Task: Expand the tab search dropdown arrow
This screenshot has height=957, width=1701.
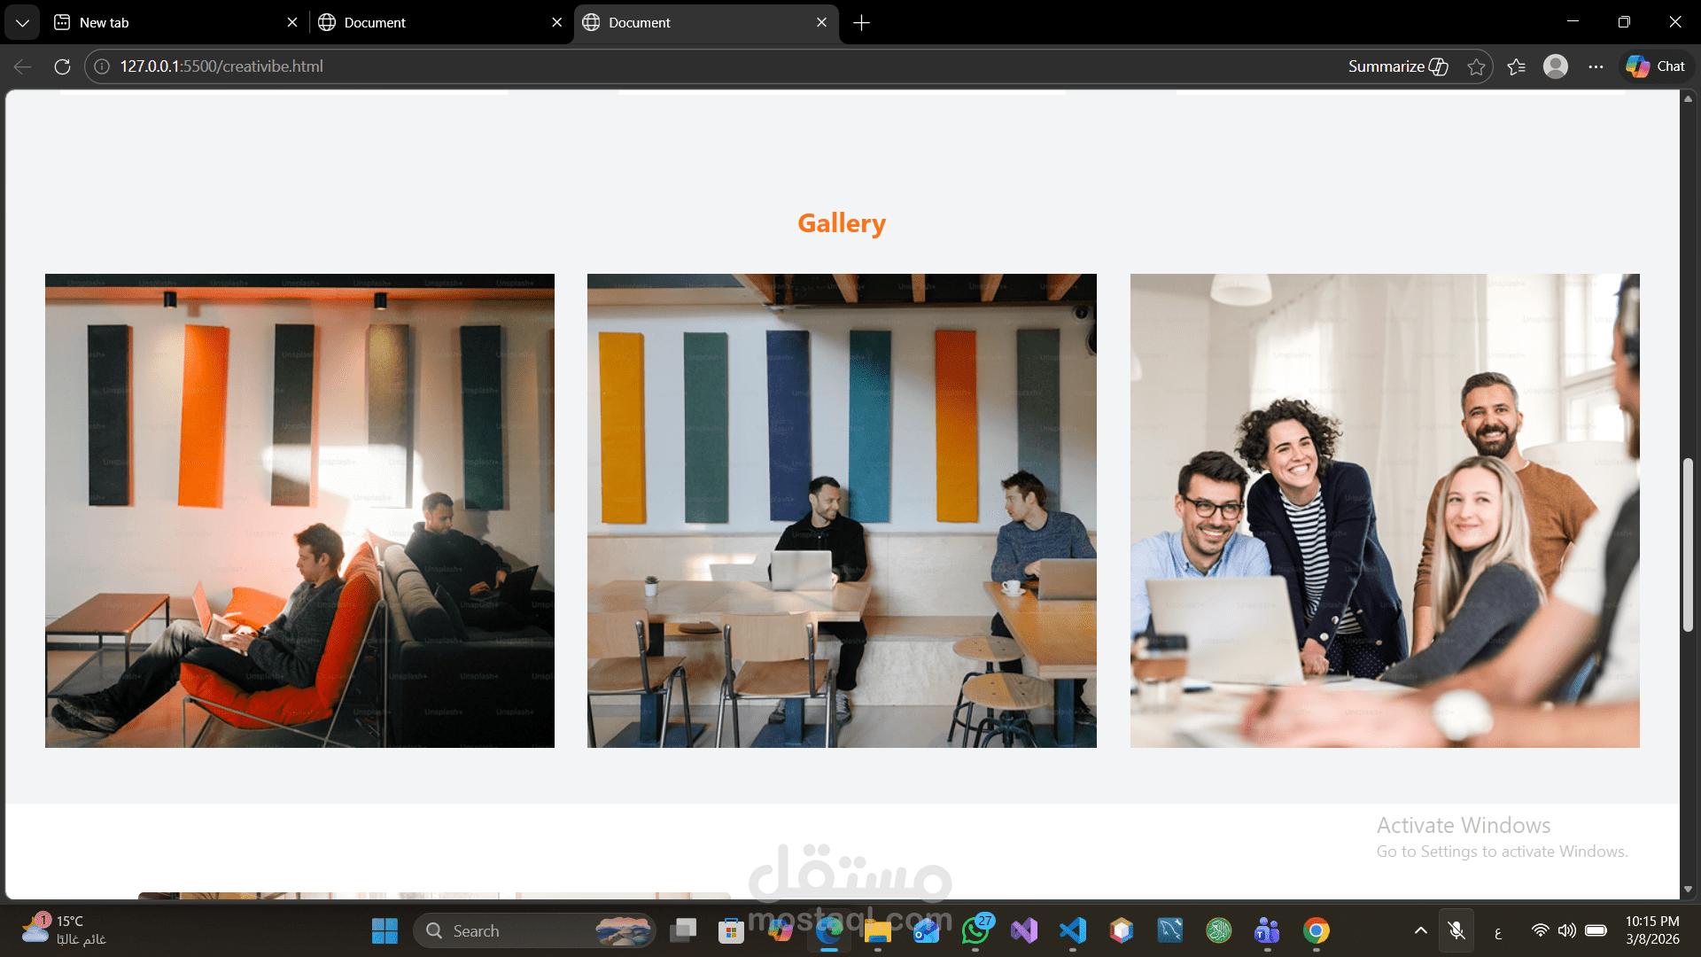Action: pos(22,22)
